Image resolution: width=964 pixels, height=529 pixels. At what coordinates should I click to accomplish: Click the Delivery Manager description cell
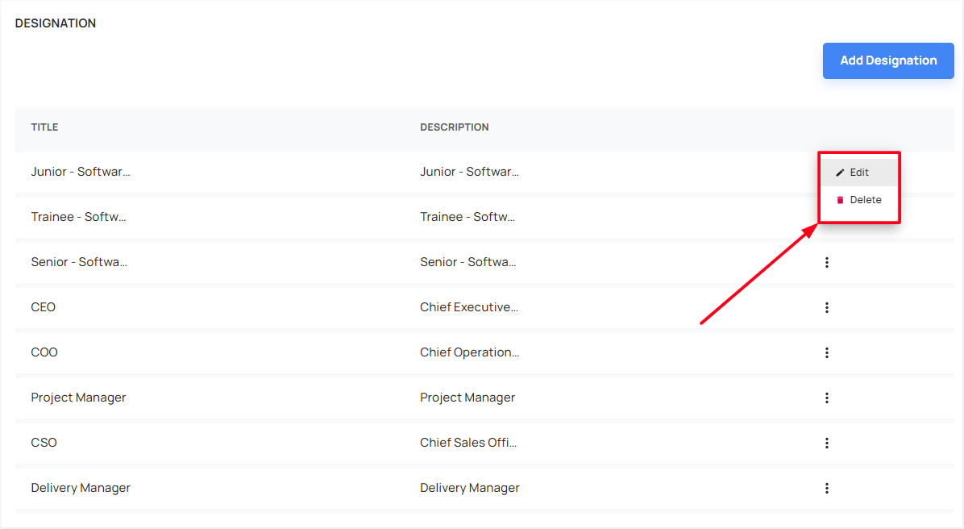point(470,488)
